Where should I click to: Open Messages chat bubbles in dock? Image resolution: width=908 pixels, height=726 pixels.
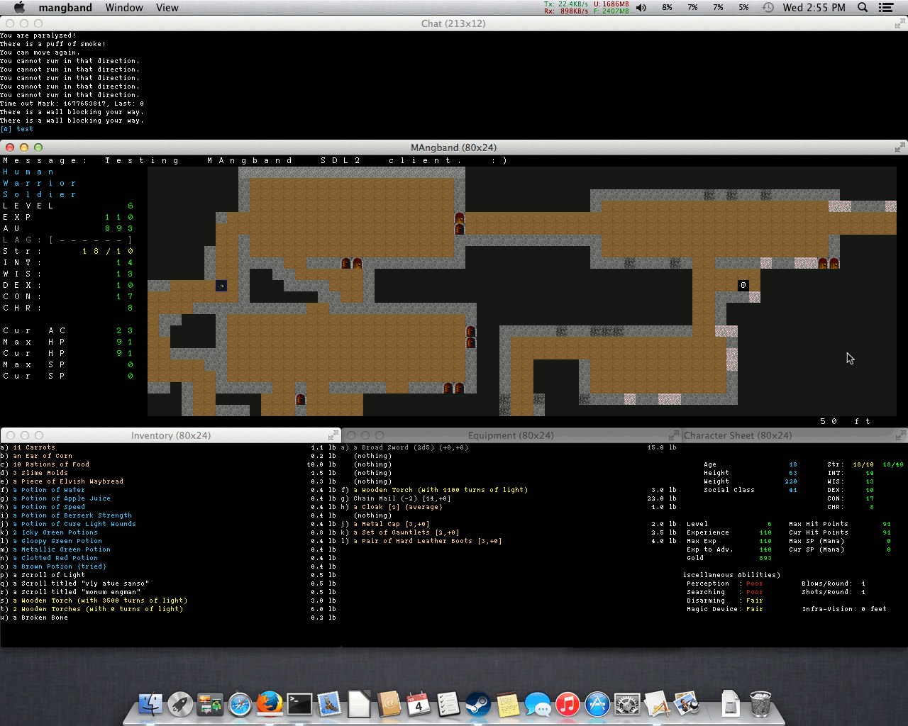click(x=538, y=704)
